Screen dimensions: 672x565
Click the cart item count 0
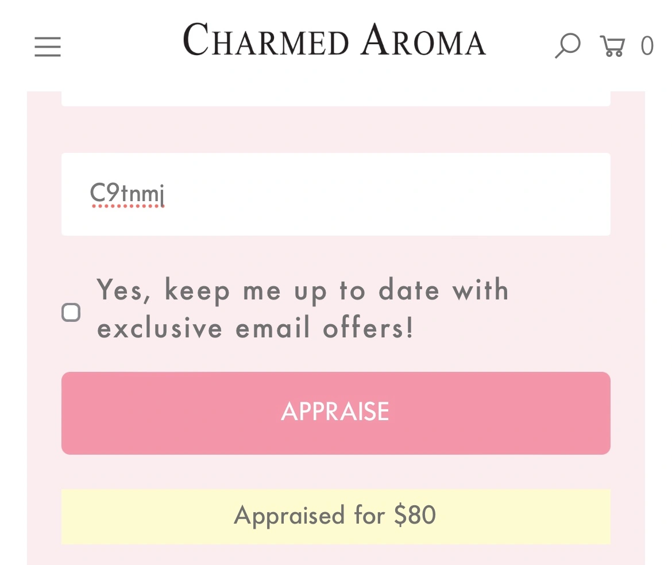[647, 46]
